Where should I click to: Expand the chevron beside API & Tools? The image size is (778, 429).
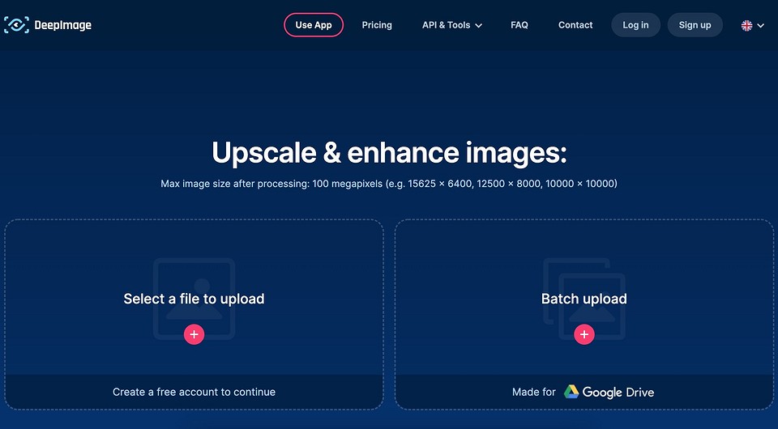(x=478, y=26)
